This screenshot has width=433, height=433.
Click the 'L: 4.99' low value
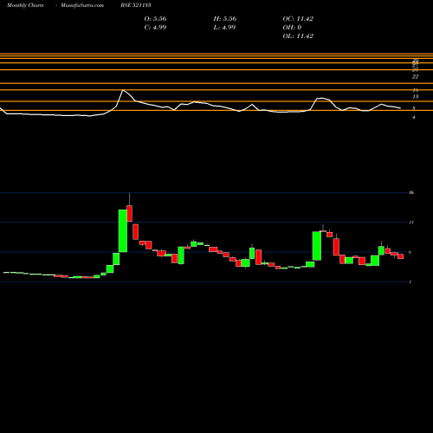[224, 28]
